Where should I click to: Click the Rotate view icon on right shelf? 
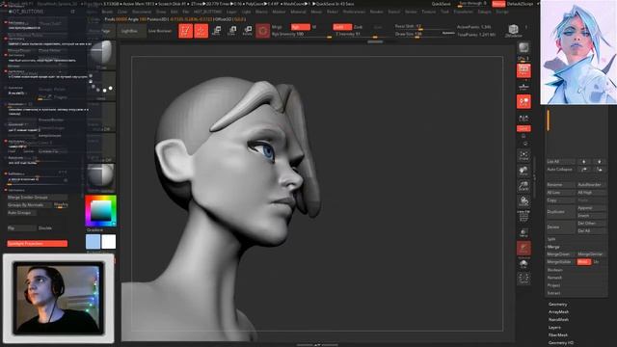tap(523, 201)
